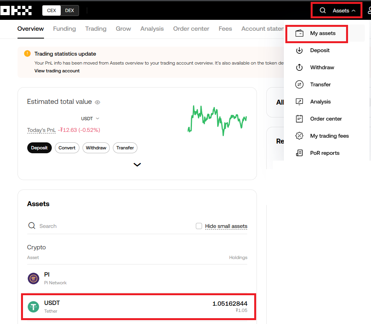
Task: Click the orange alert icon in notice
Action: click(x=28, y=54)
